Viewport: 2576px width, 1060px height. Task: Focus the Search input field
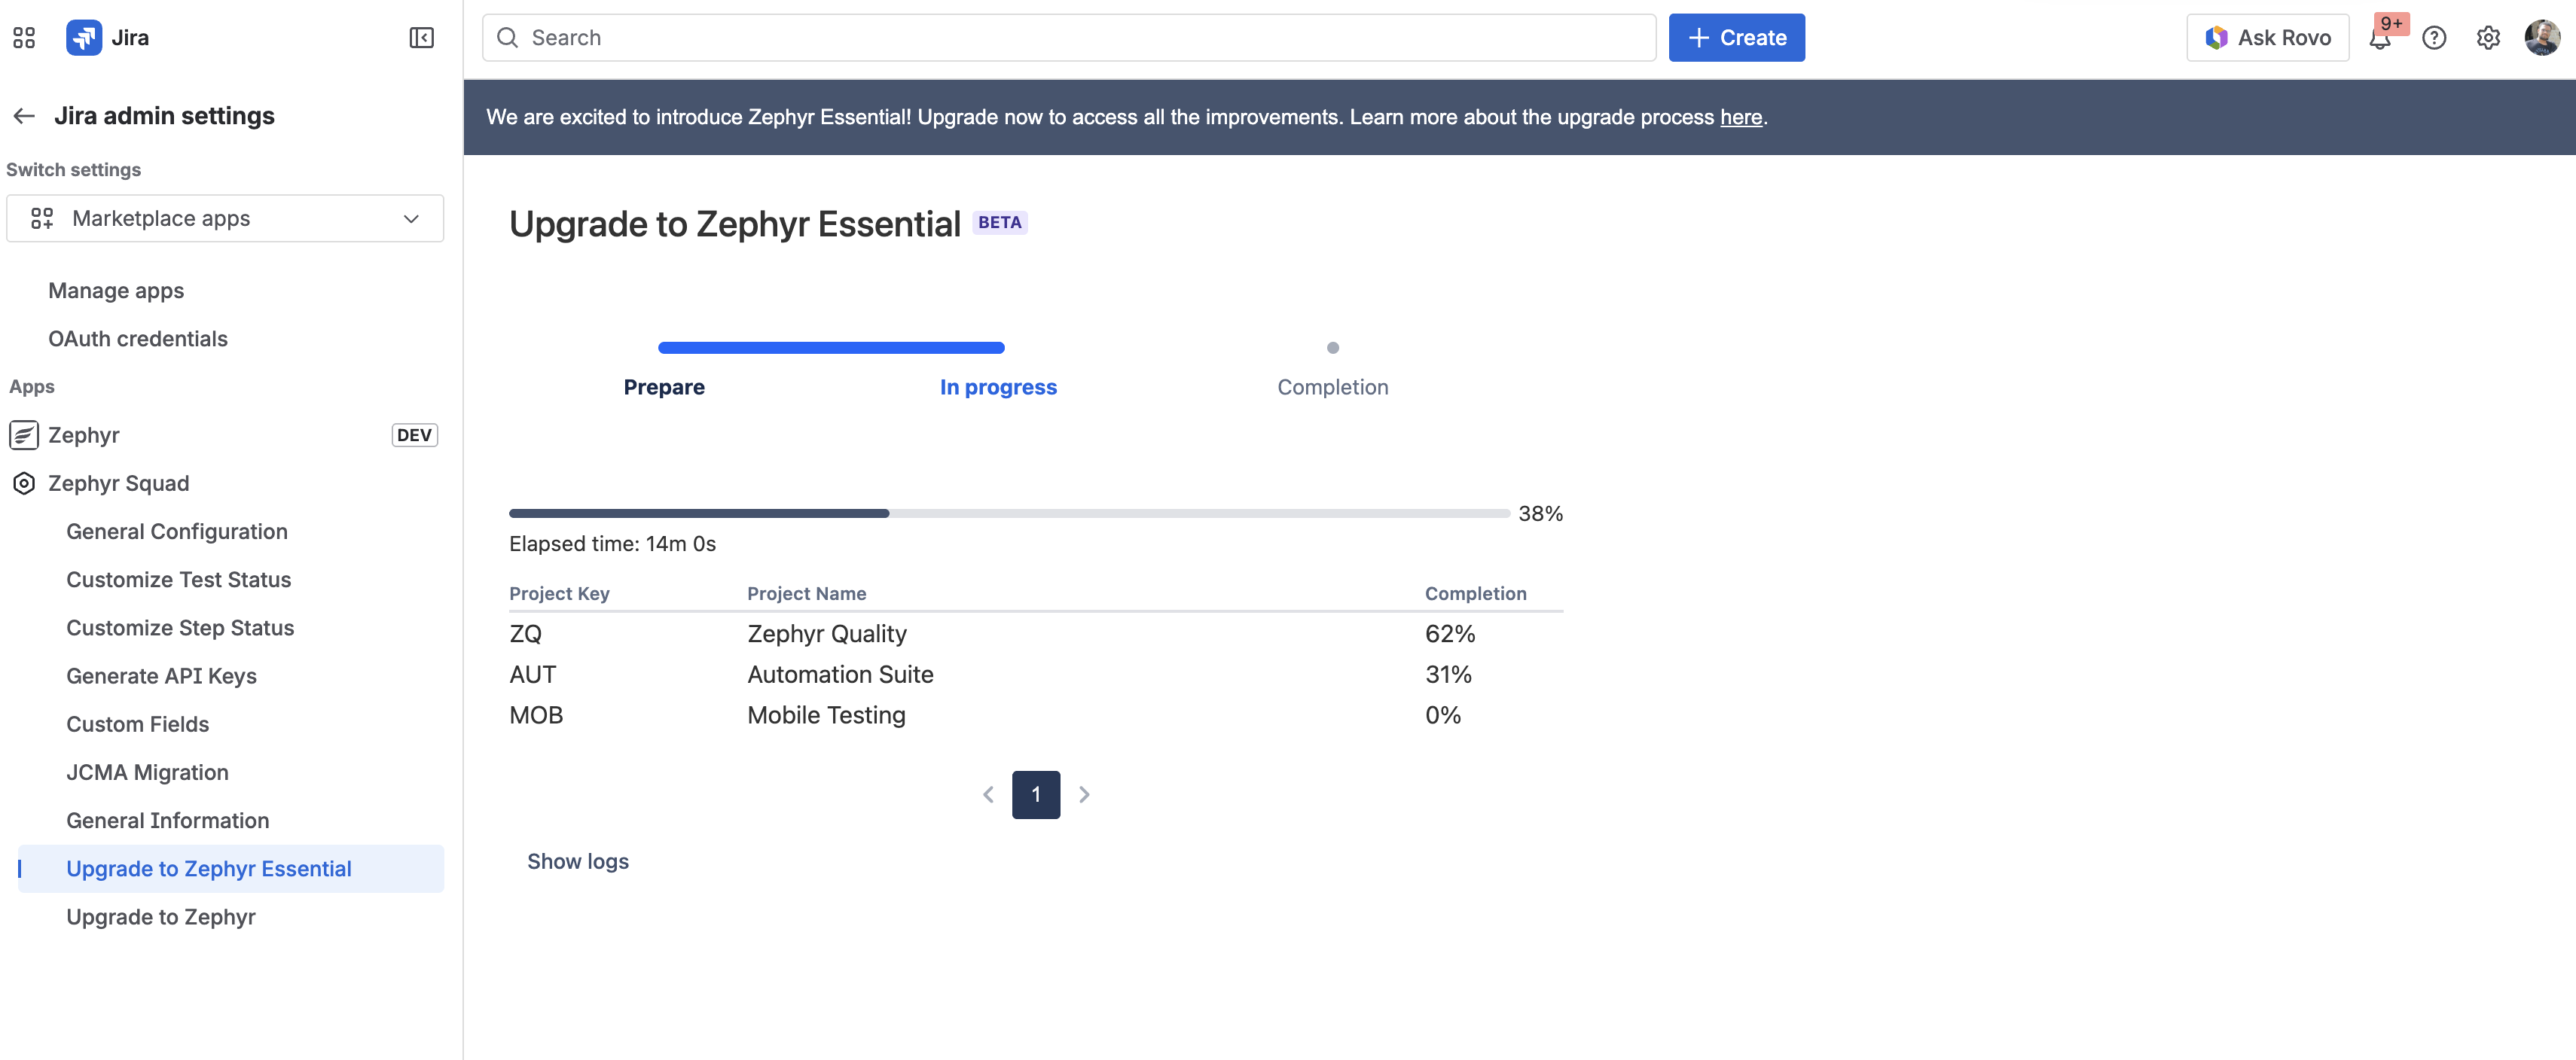[1069, 38]
